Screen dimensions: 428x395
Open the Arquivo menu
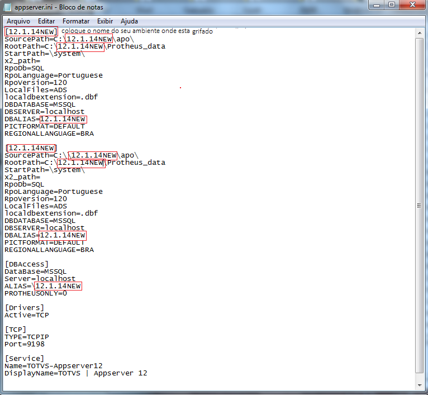pos(18,21)
